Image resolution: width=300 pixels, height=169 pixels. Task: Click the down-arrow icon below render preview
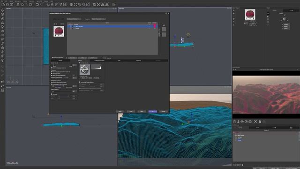(238, 122)
